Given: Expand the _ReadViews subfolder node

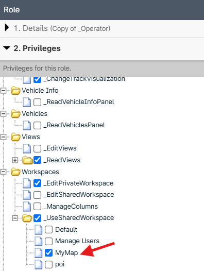Looking at the screenshot, I should (x=15, y=160).
